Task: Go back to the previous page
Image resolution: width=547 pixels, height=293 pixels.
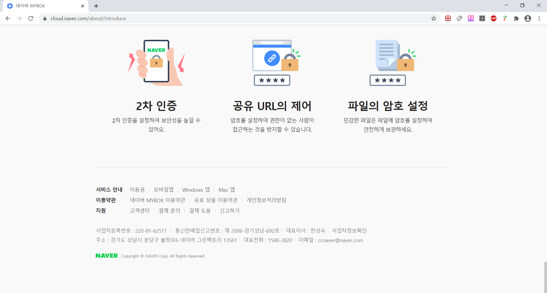Action: point(8,18)
